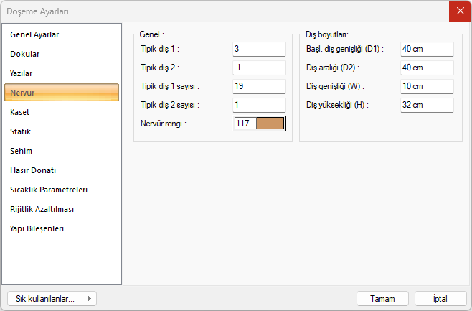This screenshot has height=311, width=472.
Task: Switch to the Dokular section
Action: click(25, 54)
